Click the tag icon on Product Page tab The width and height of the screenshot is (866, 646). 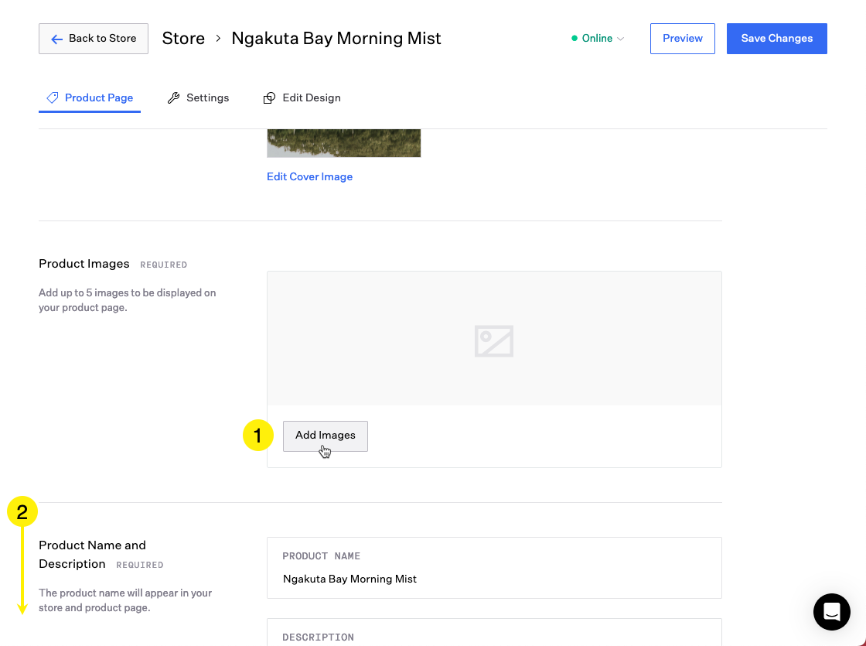point(53,97)
